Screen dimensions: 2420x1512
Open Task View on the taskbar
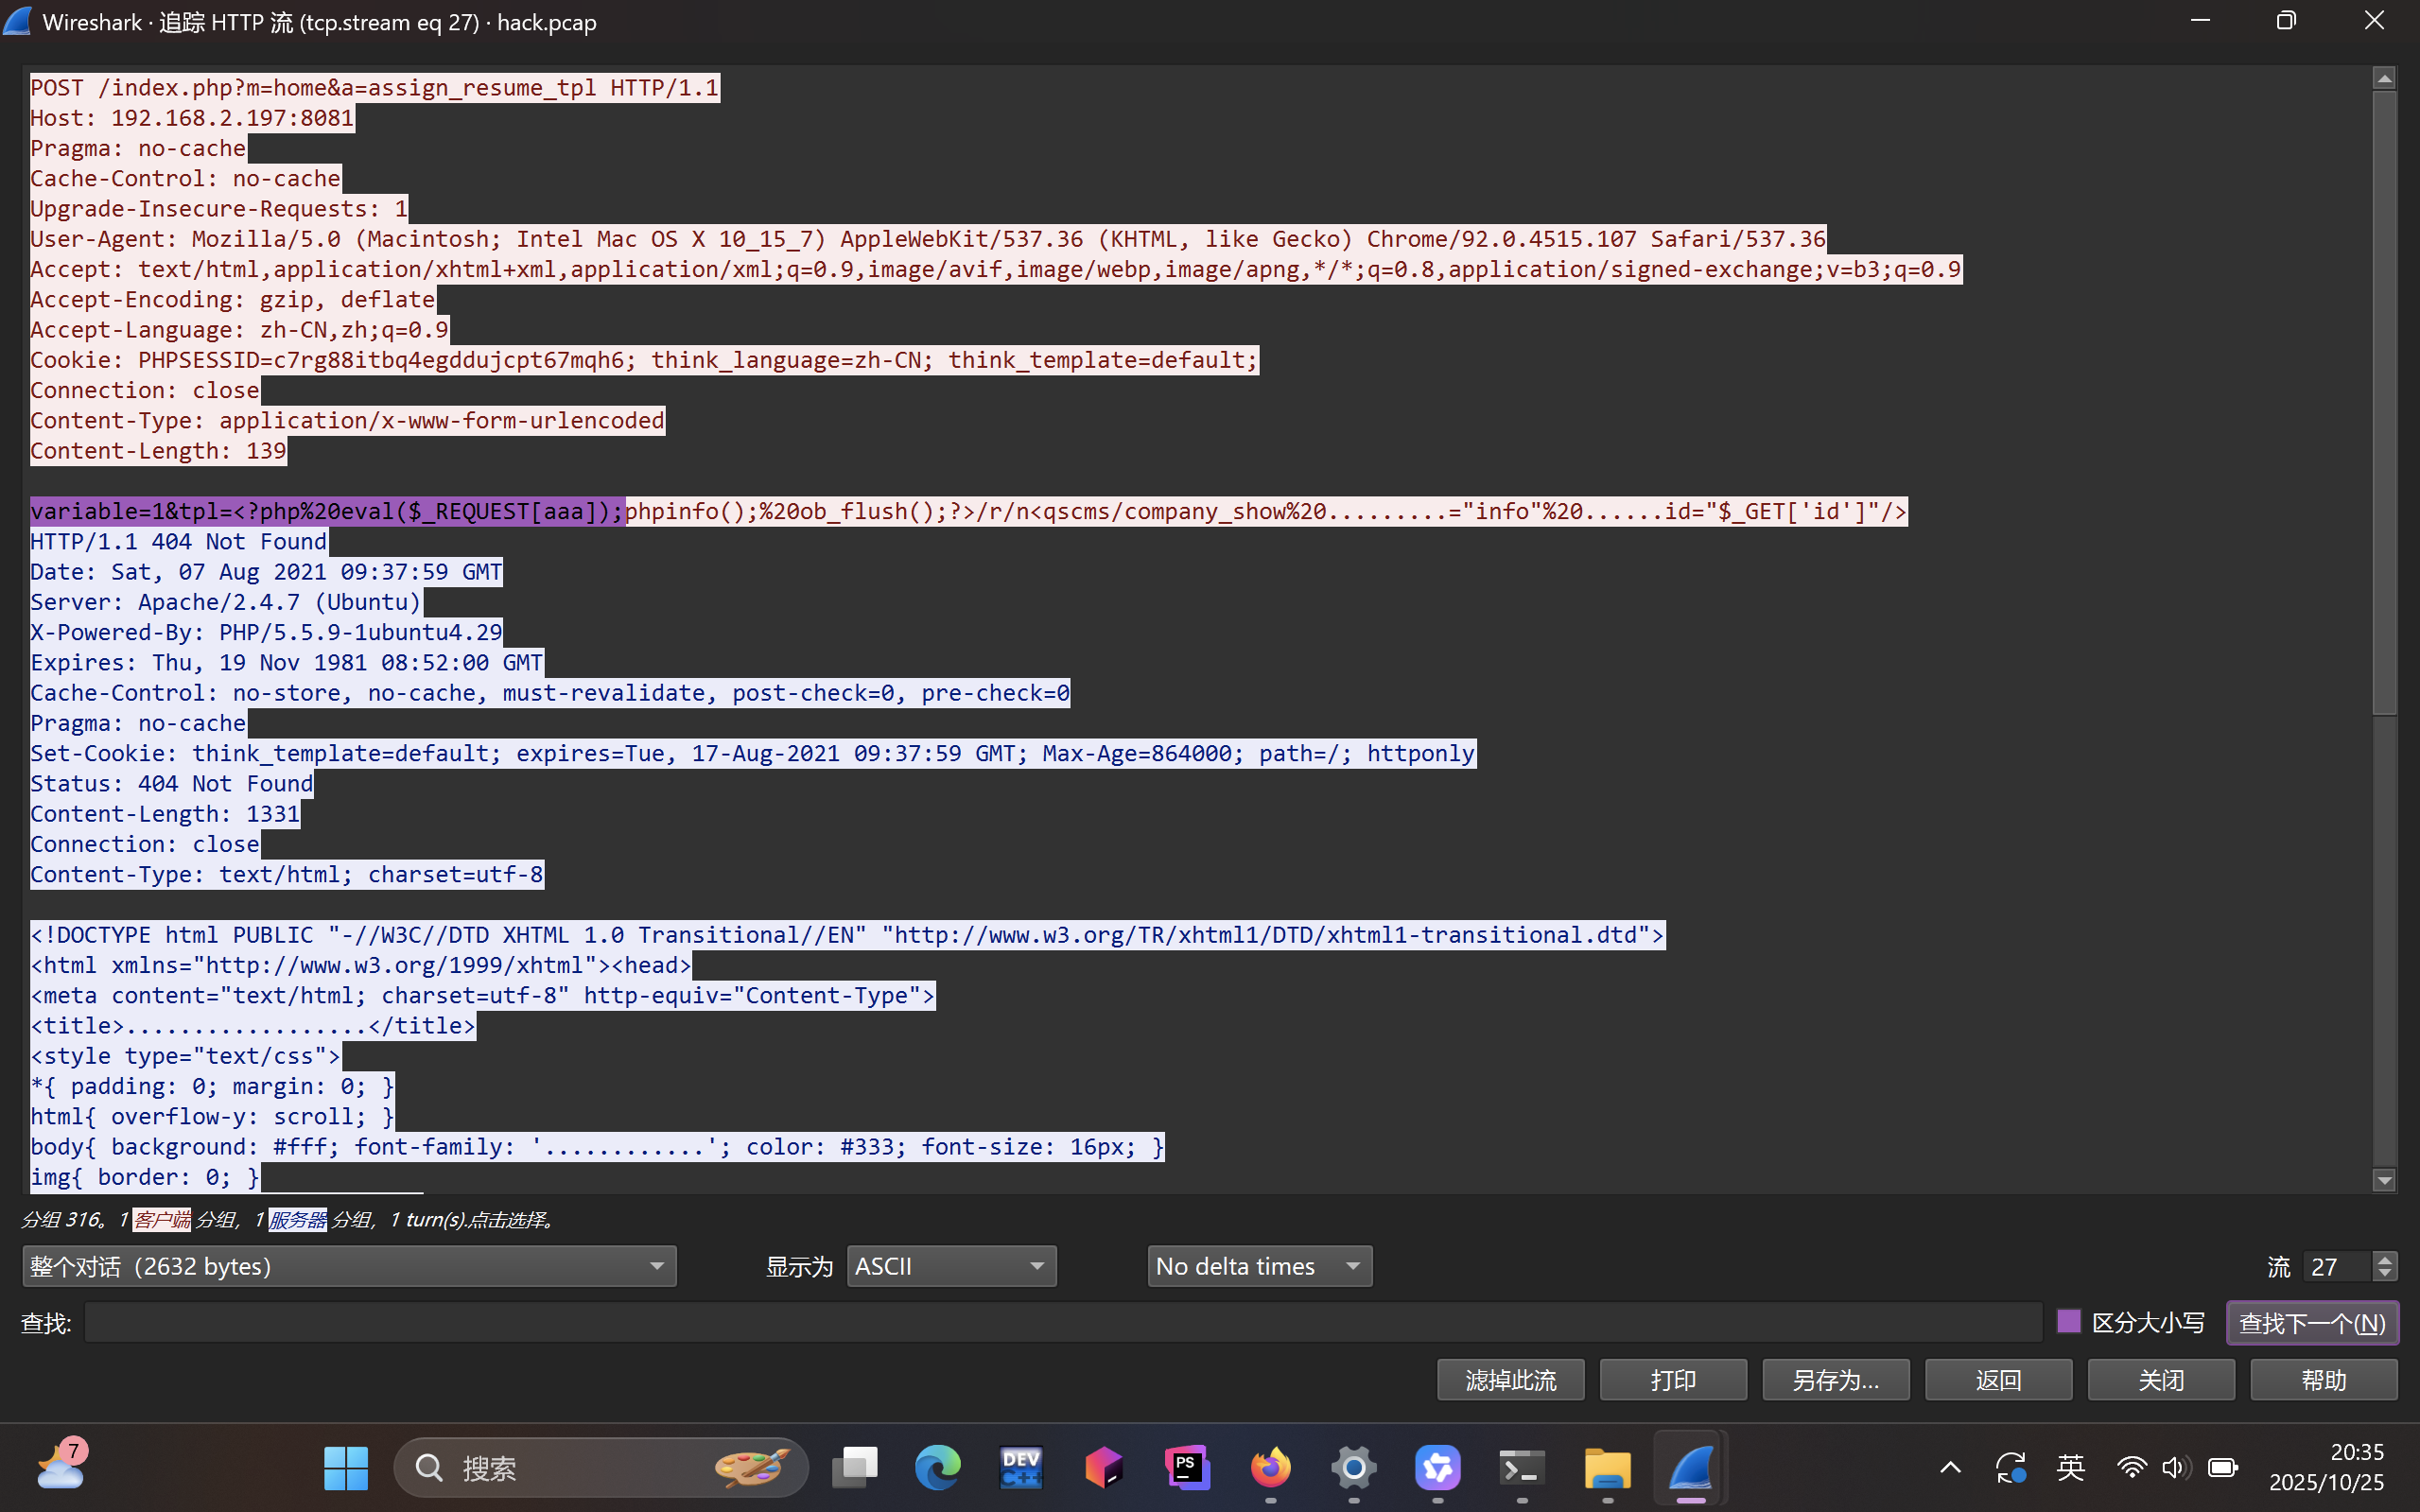pos(855,1468)
